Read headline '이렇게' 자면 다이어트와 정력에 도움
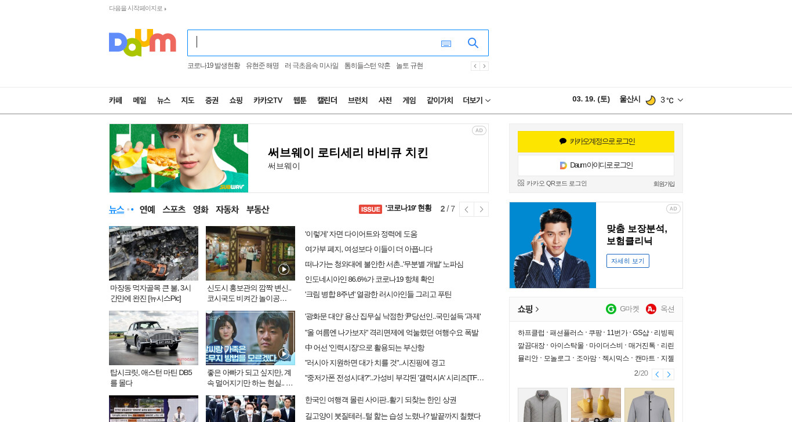The width and height of the screenshot is (792, 422). [x=361, y=234]
